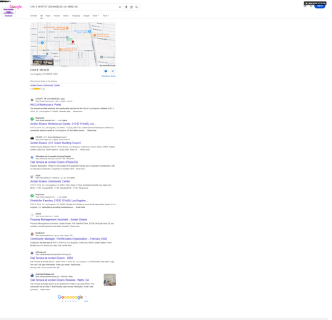The image size is (332, 320).
Task: Start voice search with the microphone icon
Action: (x=126, y=7)
